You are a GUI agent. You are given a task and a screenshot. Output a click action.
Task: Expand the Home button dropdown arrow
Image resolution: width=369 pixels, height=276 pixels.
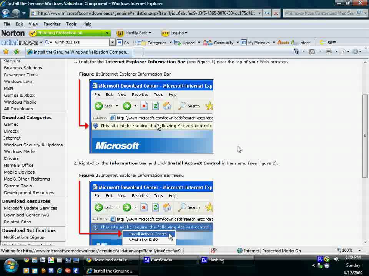304,51
